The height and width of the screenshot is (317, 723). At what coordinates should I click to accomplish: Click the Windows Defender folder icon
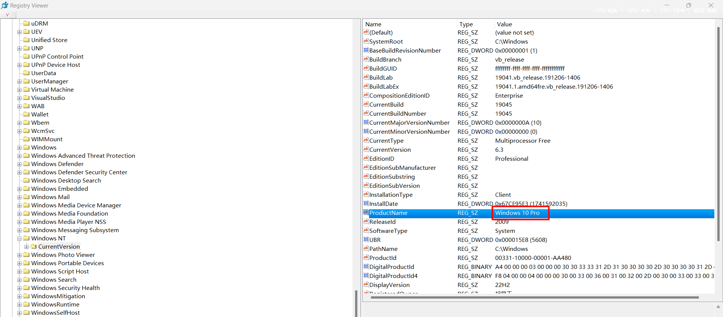point(26,164)
